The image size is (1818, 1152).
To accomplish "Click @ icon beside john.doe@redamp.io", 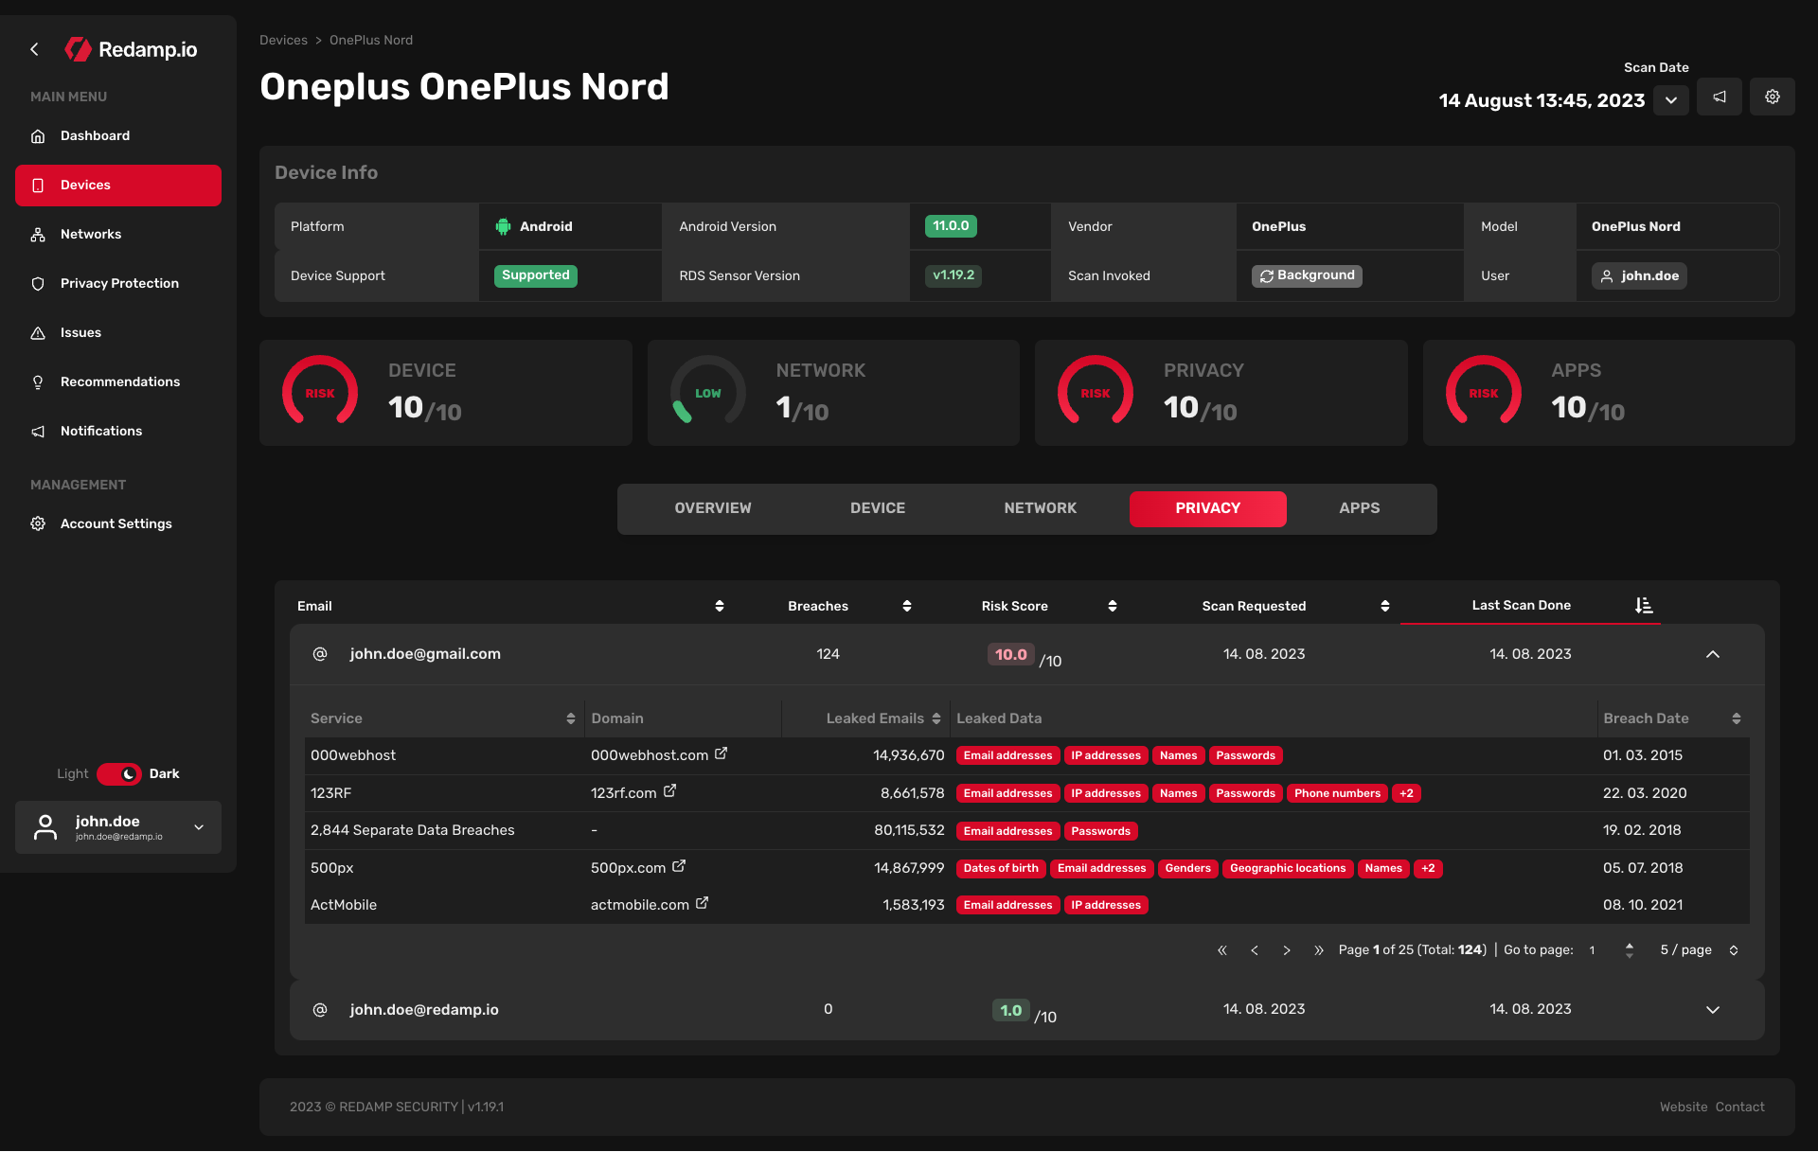I will pyautogui.click(x=320, y=1010).
